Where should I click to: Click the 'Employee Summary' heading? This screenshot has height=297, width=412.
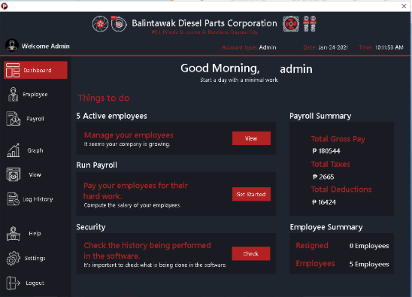pyautogui.click(x=326, y=227)
